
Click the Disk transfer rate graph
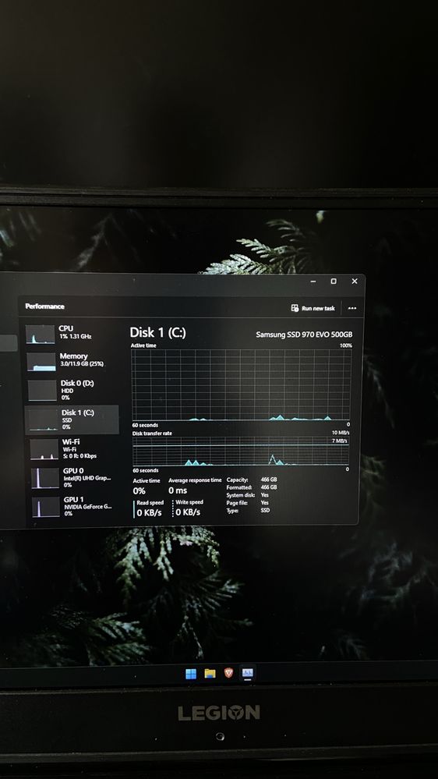point(241,451)
